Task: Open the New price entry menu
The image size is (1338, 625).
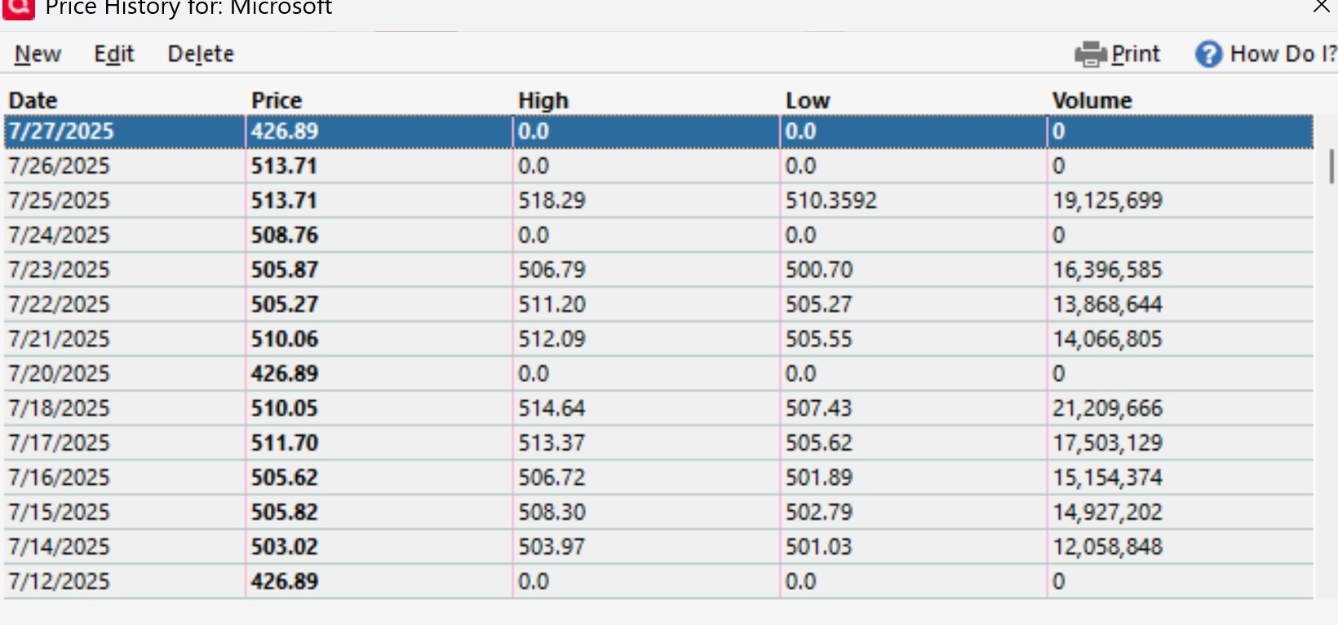Action: [x=38, y=54]
